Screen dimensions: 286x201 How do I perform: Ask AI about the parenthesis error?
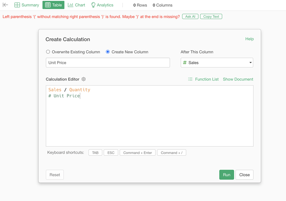(x=190, y=17)
